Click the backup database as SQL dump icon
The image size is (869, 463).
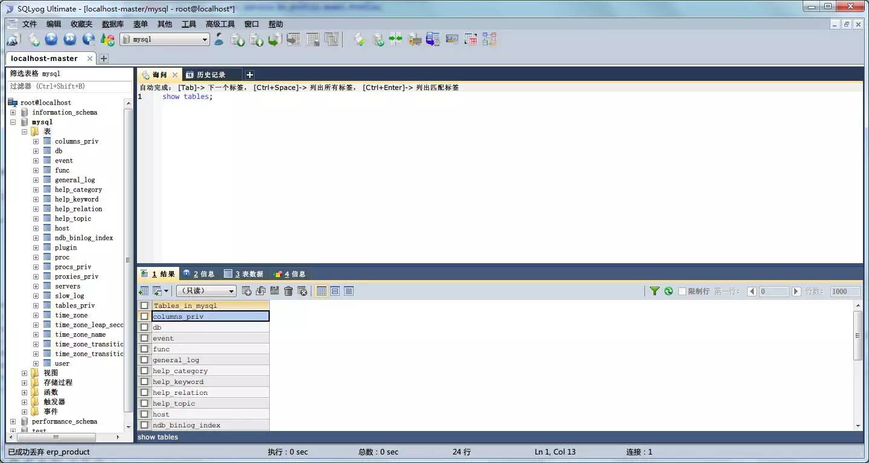[238, 39]
